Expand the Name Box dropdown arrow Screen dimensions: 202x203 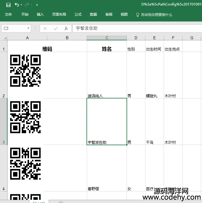click(x=28, y=28)
